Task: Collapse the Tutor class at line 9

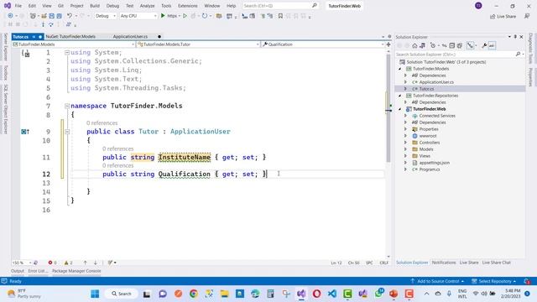Action: click(x=67, y=132)
